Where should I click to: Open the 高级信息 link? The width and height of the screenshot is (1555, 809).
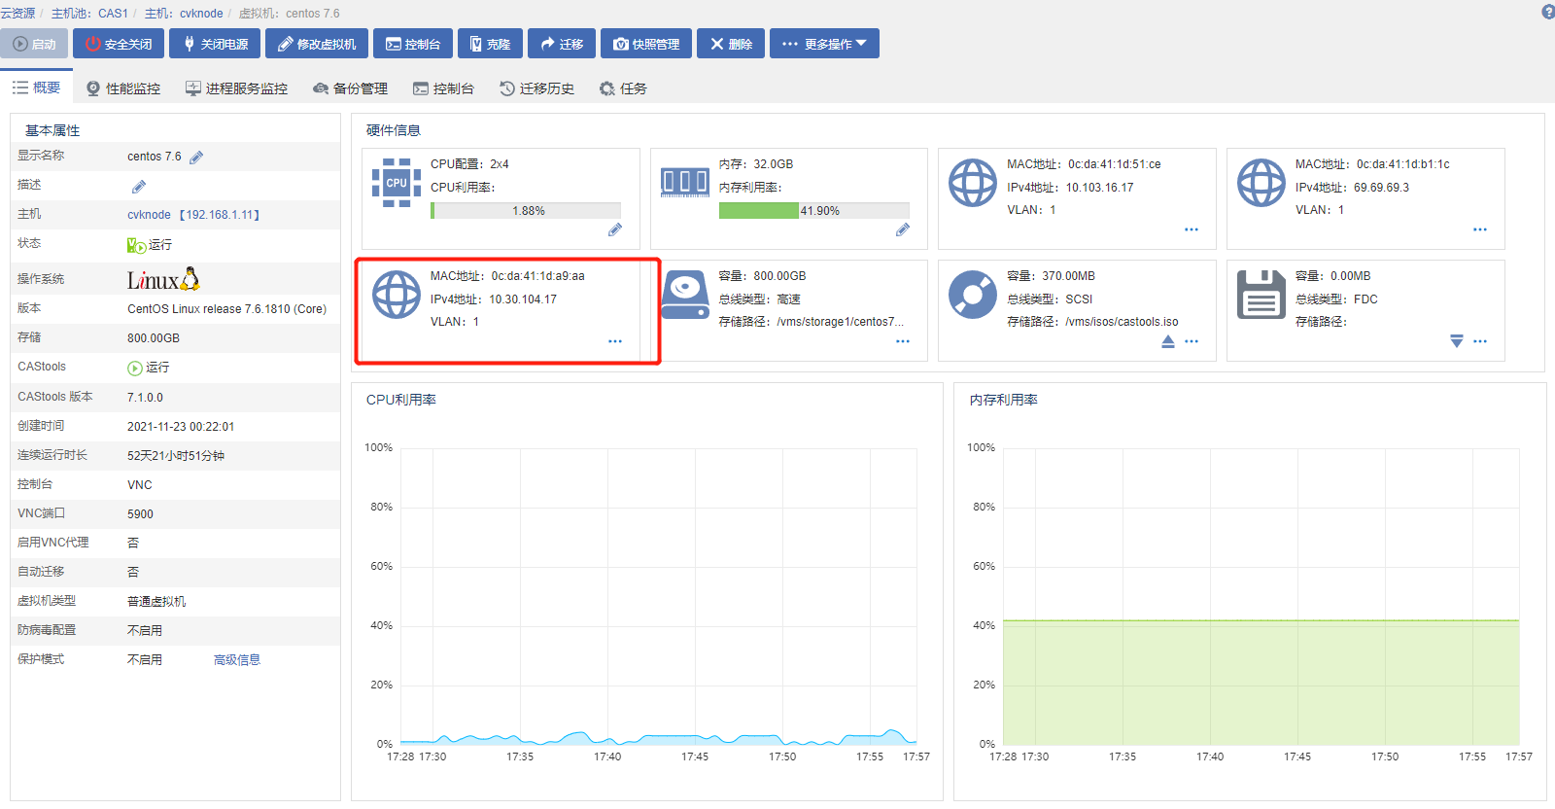(237, 660)
